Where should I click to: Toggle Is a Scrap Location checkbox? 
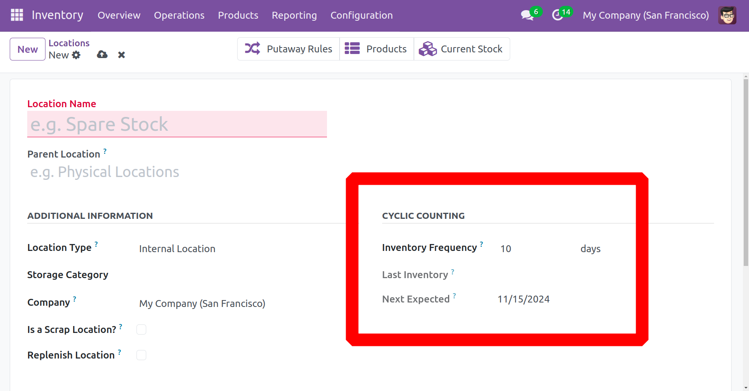pyautogui.click(x=141, y=330)
